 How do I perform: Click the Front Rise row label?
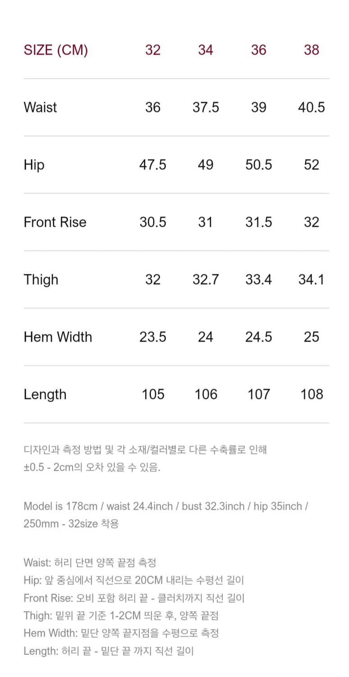[x=55, y=222]
